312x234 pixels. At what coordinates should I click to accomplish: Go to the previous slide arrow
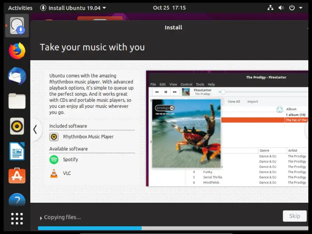[35, 129]
